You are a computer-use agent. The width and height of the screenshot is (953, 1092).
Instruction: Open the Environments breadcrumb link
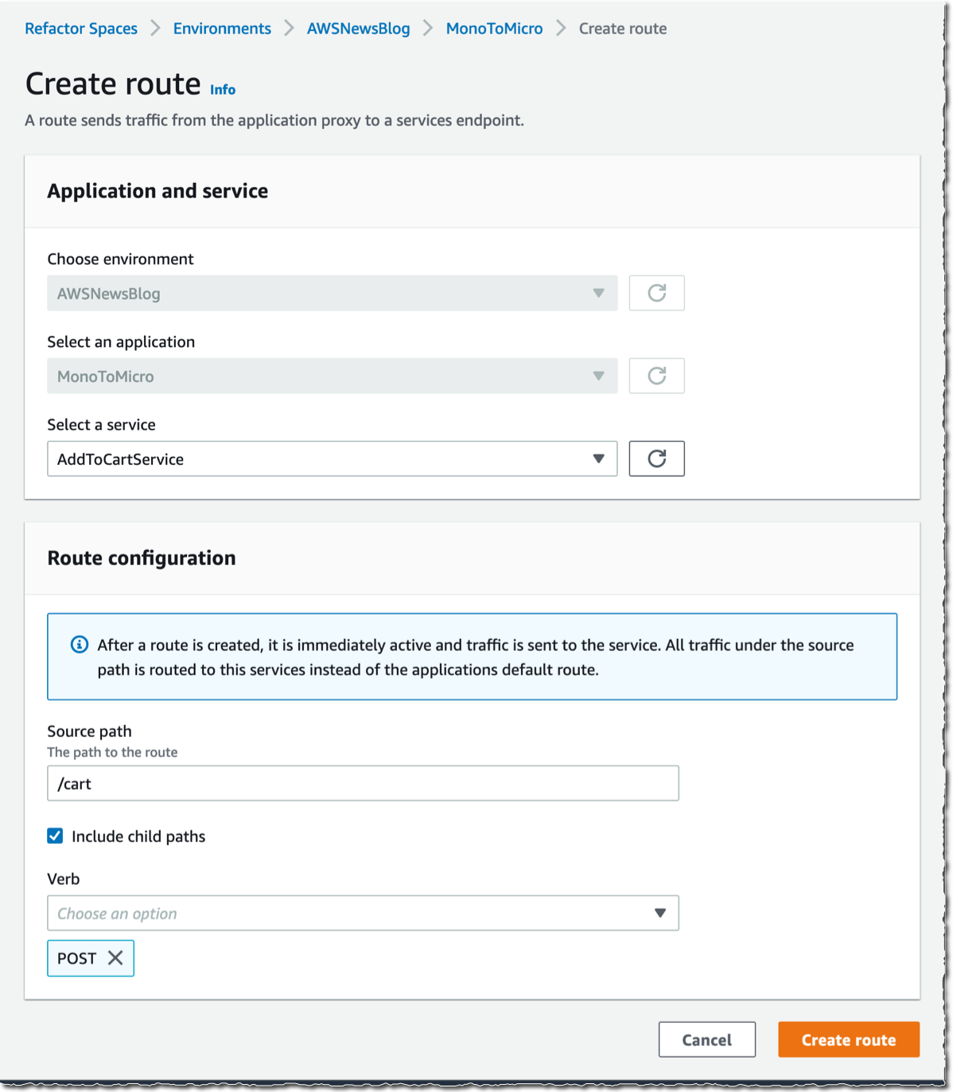pos(222,29)
